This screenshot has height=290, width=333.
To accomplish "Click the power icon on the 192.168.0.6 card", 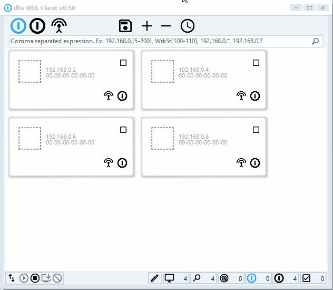I will [122, 163].
